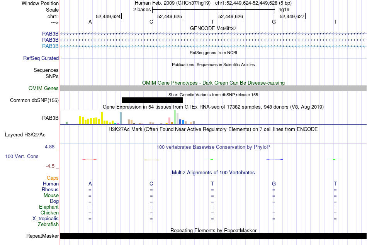Open OMIM Gene Phenotypes track title
This screenshot has width=367, height=245.
tap(214, 83)
